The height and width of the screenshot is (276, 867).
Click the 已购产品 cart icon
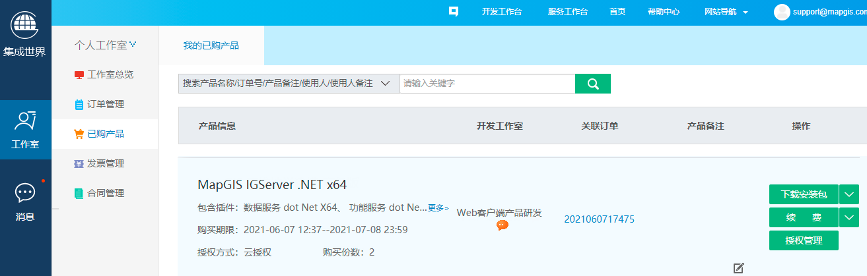pos(79,134)
